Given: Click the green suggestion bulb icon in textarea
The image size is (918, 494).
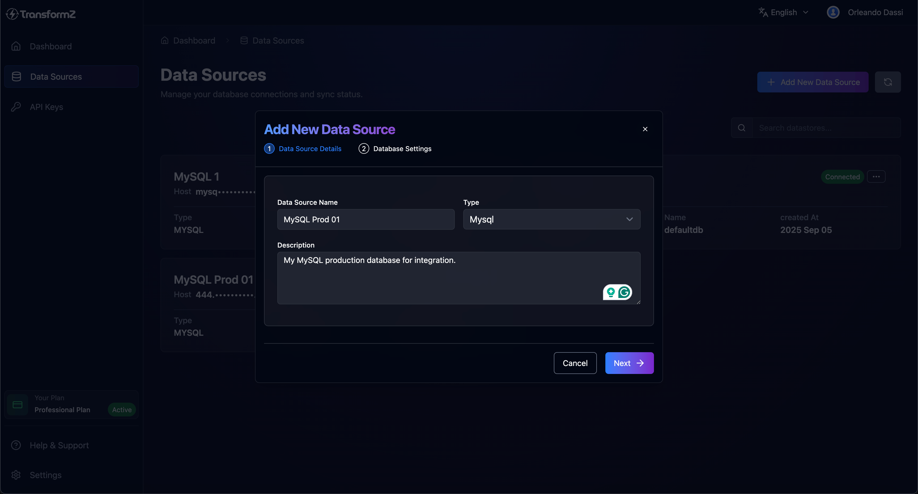Looking at the screenshot, I should point(611,292).
